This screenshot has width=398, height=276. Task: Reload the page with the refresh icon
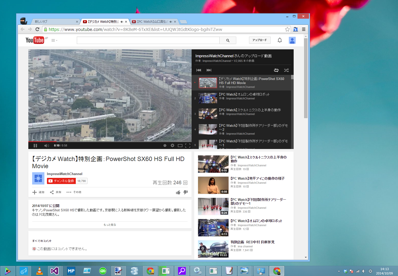click(x=37, y=29)
